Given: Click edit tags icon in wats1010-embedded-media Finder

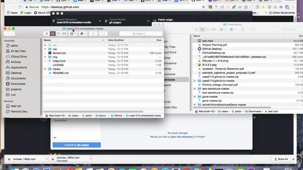Looking at the screenshot, I should coord(103,34).
